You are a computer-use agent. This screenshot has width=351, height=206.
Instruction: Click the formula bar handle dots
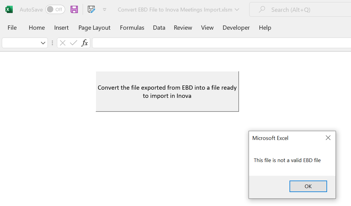(x=52, y=43)
